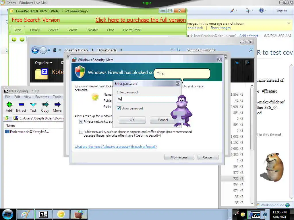
Task: Click Windows Live Mail help icon
Action: point(261,10)
